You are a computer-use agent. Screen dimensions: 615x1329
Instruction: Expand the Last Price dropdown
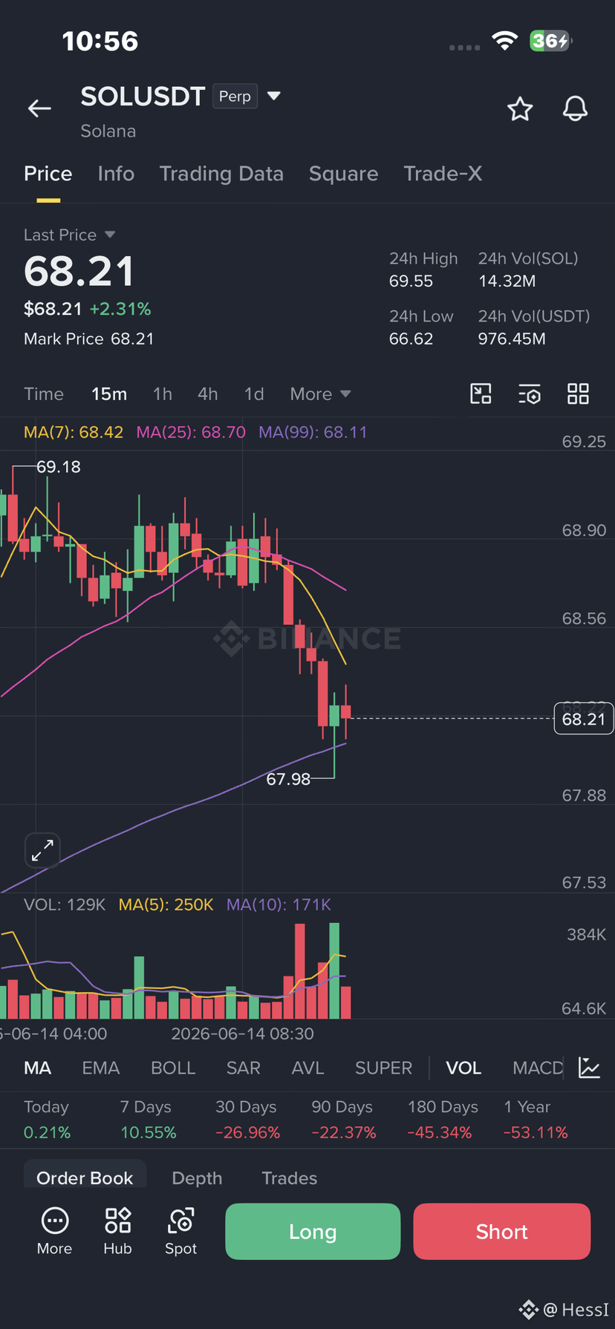pyautogui.click(x=110, y=235)
